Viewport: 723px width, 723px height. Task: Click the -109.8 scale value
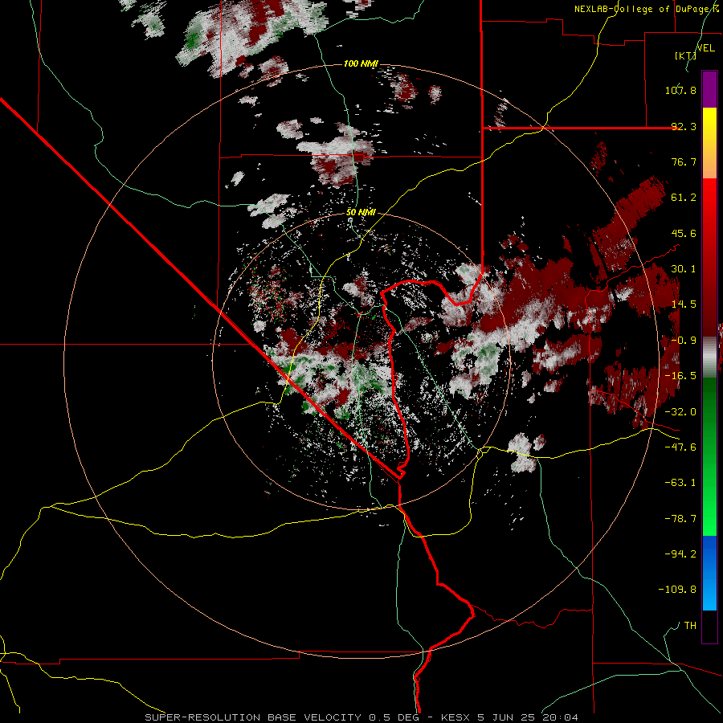coord(677,590)
